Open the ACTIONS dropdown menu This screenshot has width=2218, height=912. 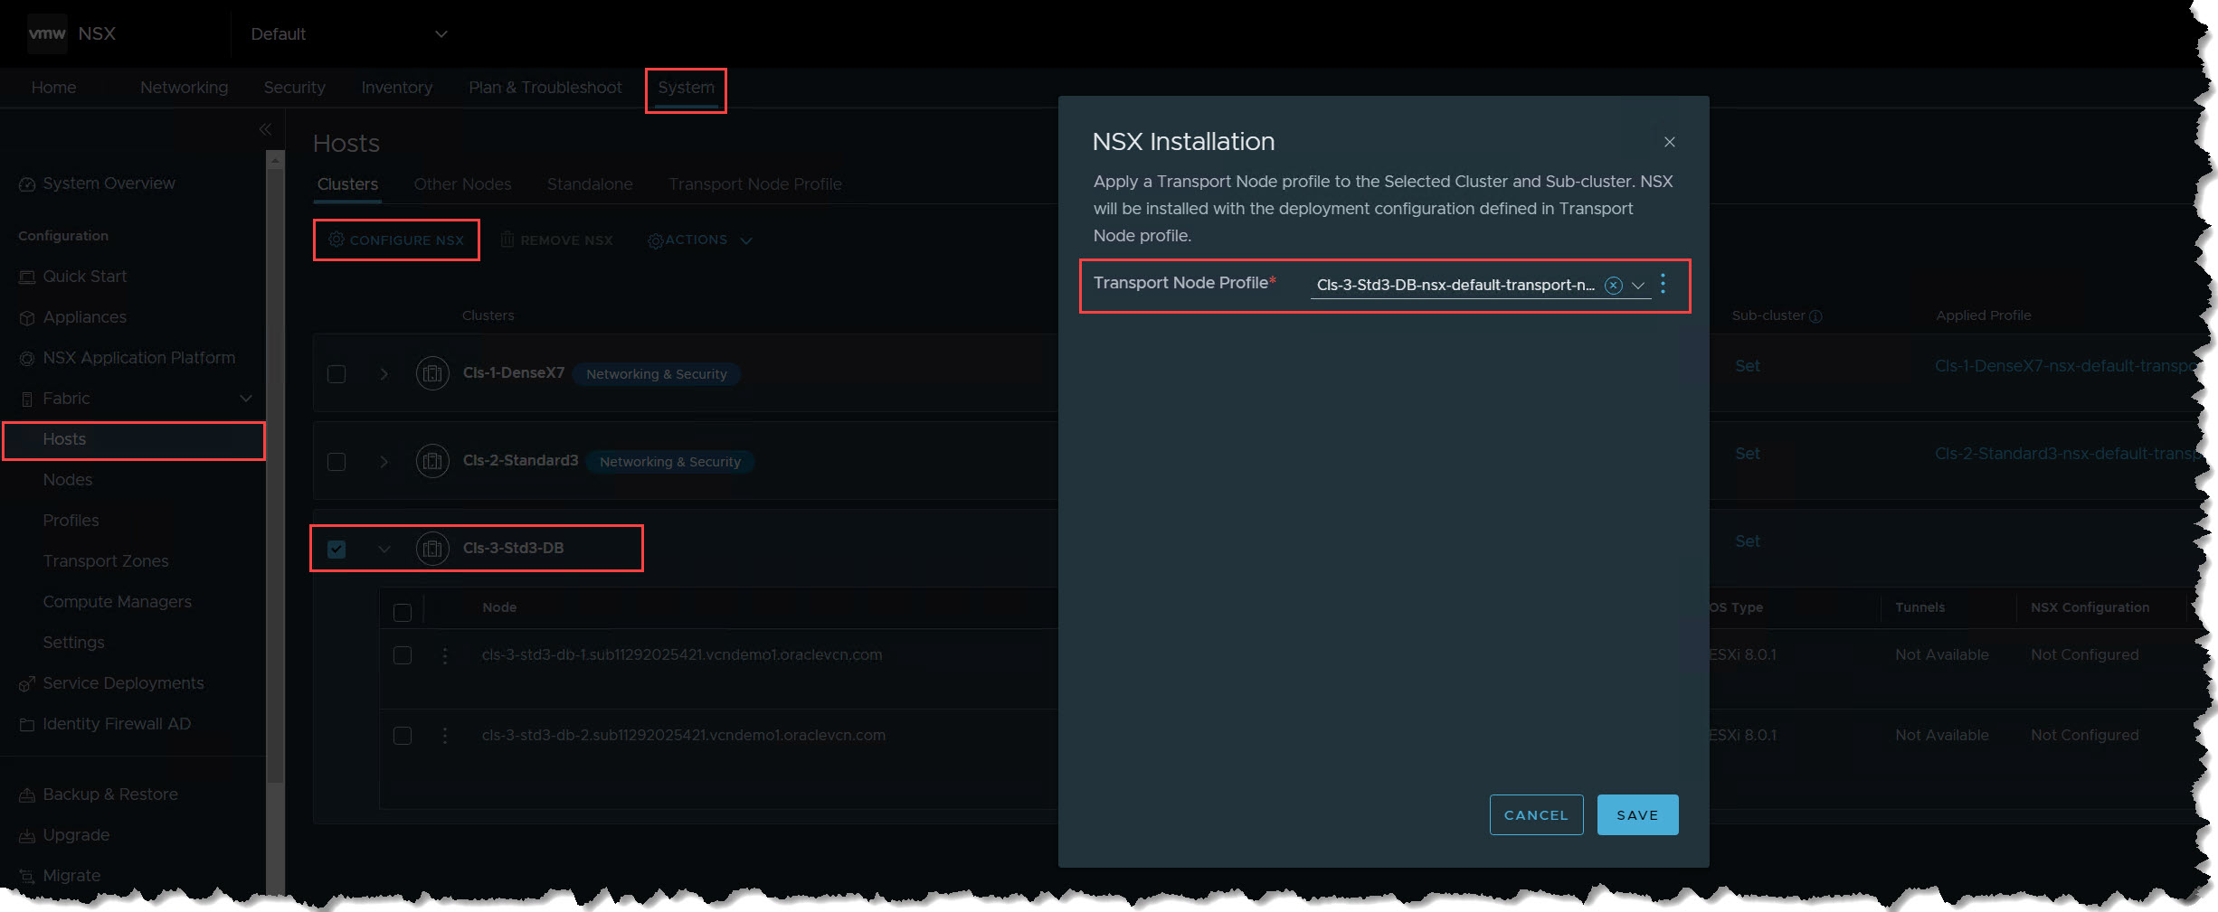[700, 240]
